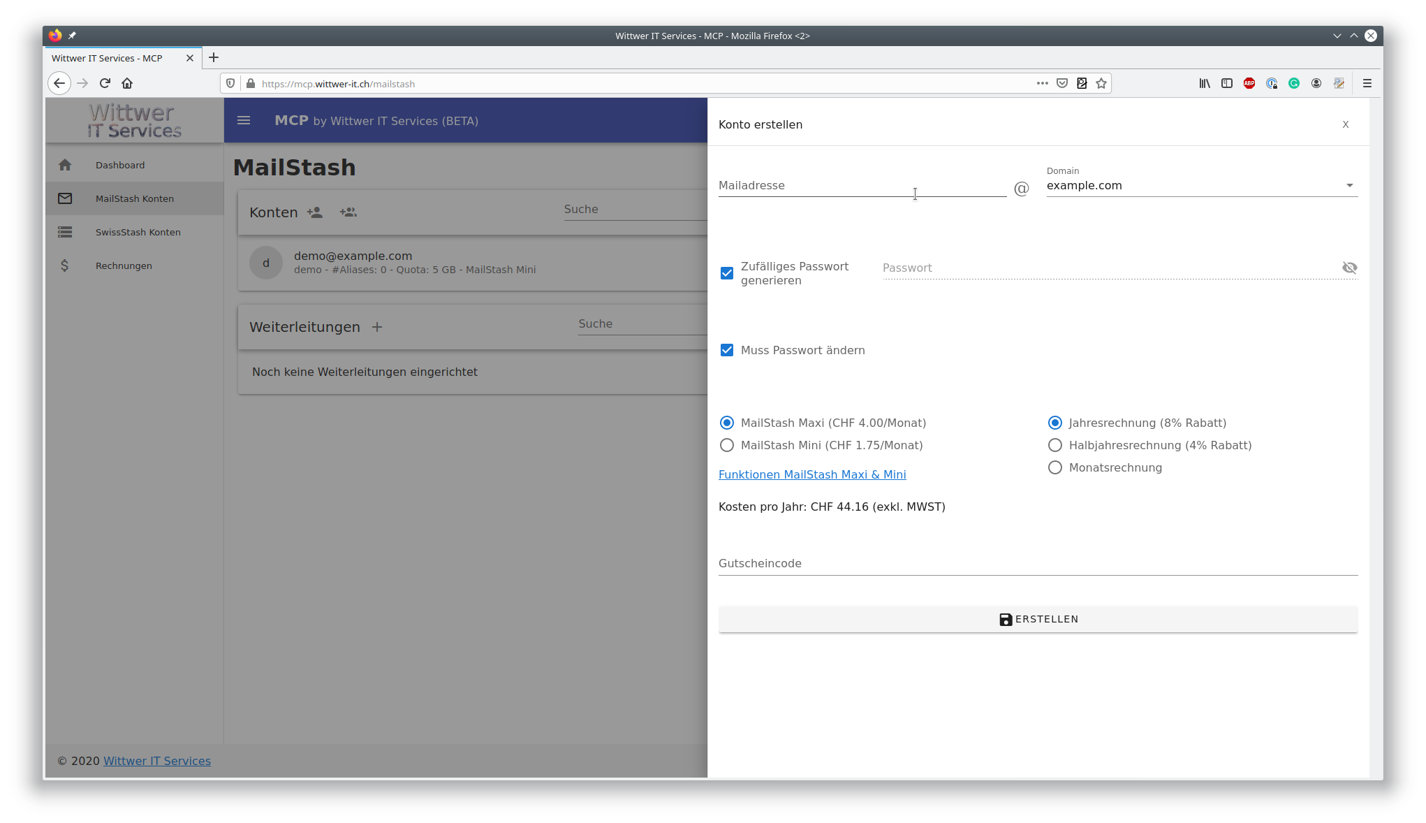Bookmark this page with star icon

tap(1101, 83)
